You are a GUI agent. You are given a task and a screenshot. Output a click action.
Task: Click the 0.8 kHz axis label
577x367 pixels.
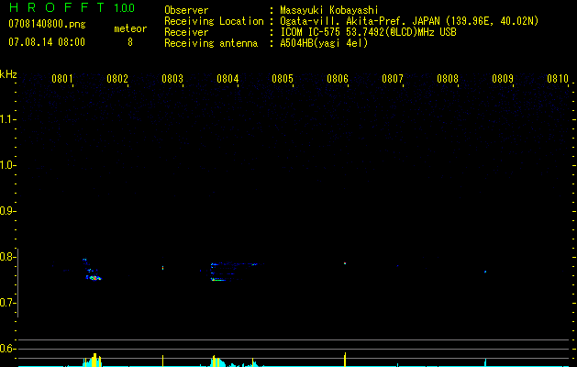tap(7, 257)
